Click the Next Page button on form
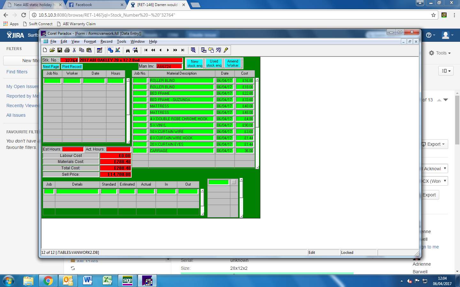This screenshot has height=287, width=460. pyautogui.click(x=51, y=67)
